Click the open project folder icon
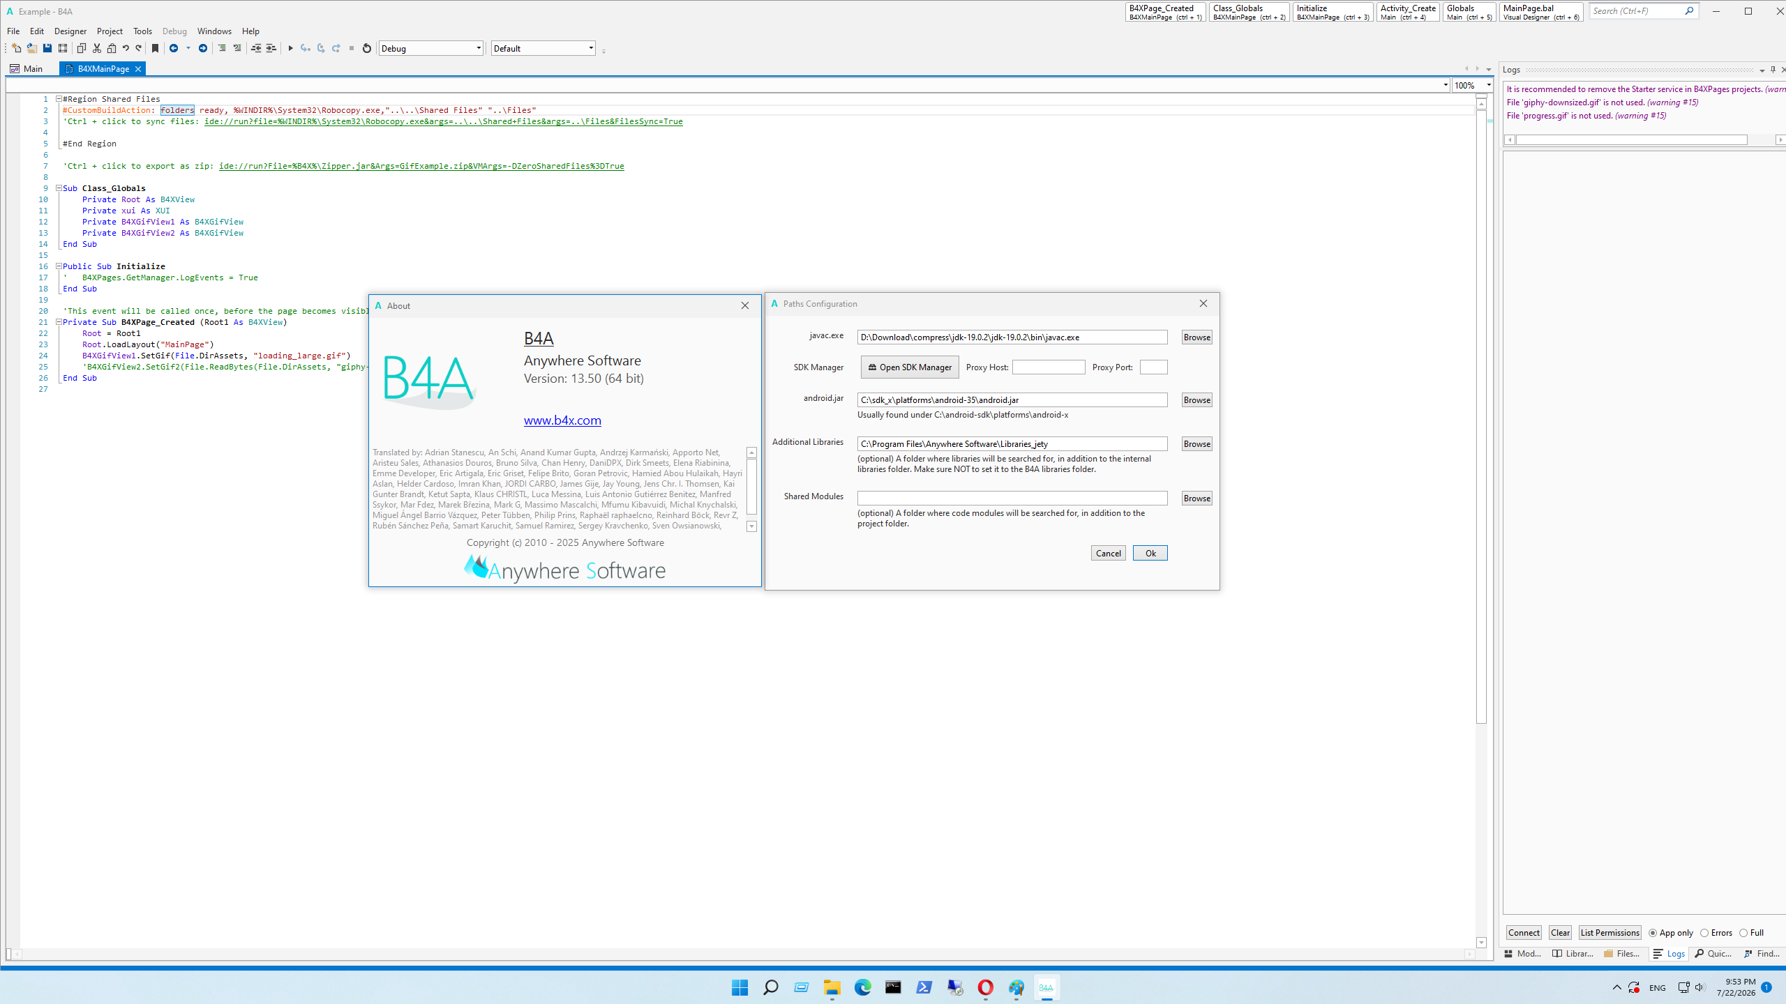 click(31, 48)
